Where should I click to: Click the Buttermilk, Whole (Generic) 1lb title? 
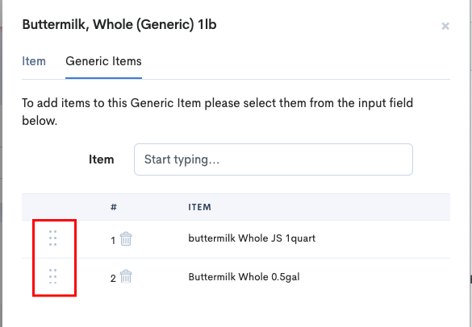pos(119,24)
